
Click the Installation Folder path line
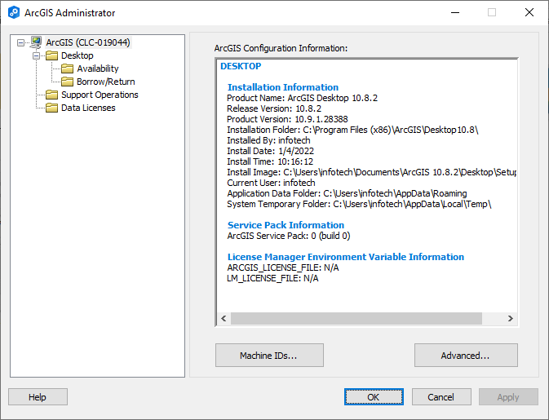click(352, 130)
